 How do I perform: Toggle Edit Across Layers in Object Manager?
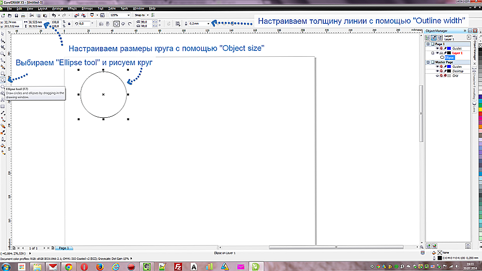point(434,37)
